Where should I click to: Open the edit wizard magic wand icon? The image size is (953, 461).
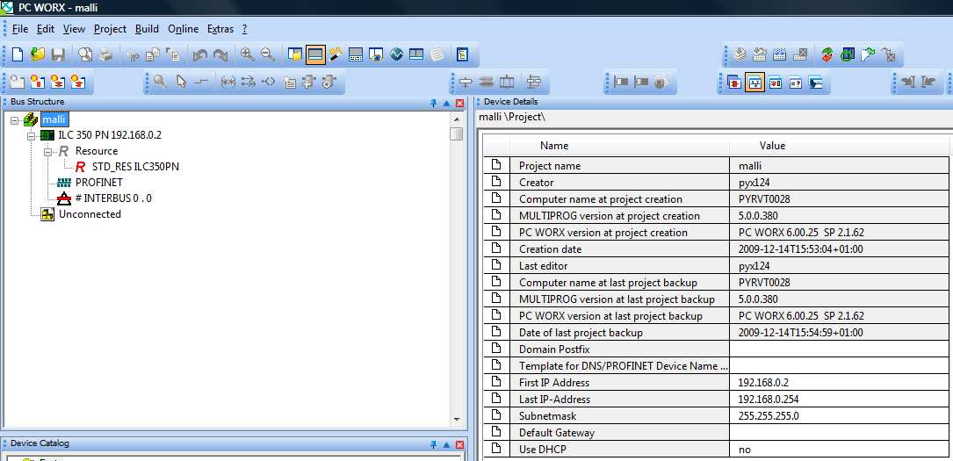[336, 54]
